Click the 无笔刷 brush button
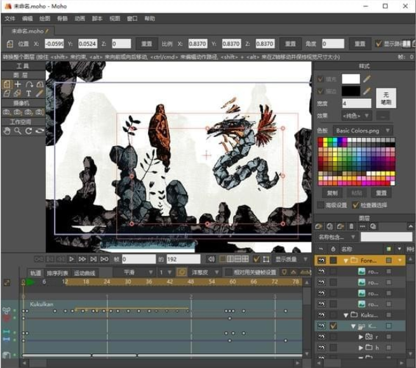The image size is (416, 368). pyautogui.click(x=385, y=97)
